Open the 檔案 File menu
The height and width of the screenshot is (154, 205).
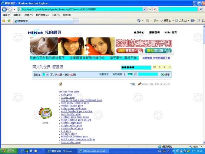pyautogui.click(x=6, y=15)
